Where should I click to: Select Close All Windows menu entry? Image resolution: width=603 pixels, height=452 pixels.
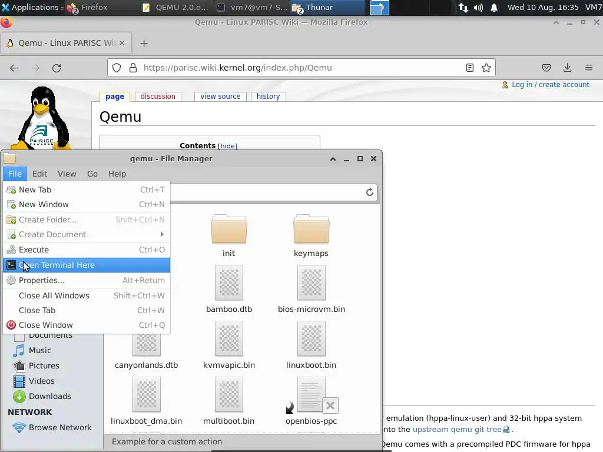click(87, 295)
